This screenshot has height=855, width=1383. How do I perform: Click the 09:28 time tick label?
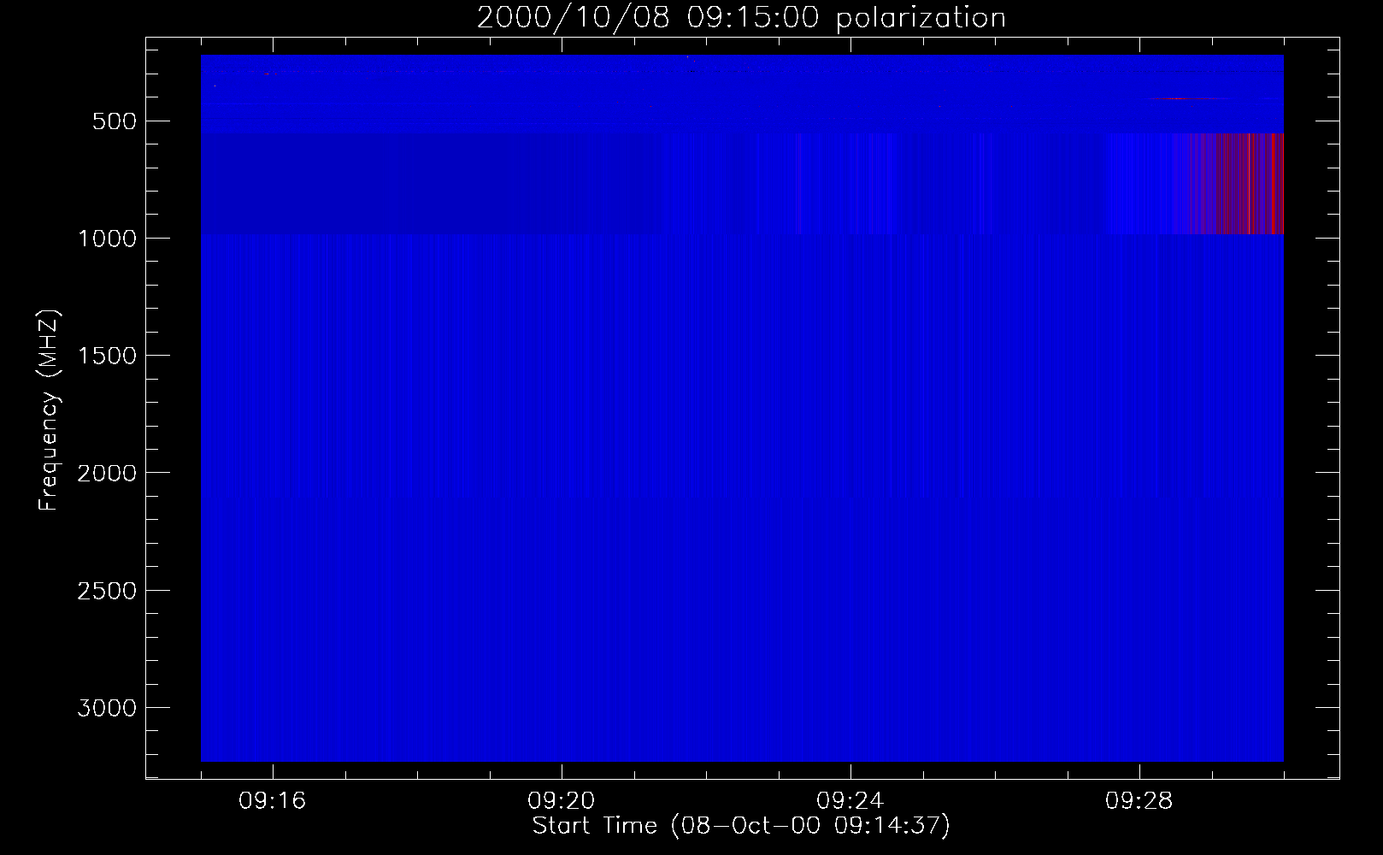(1139, 801)
